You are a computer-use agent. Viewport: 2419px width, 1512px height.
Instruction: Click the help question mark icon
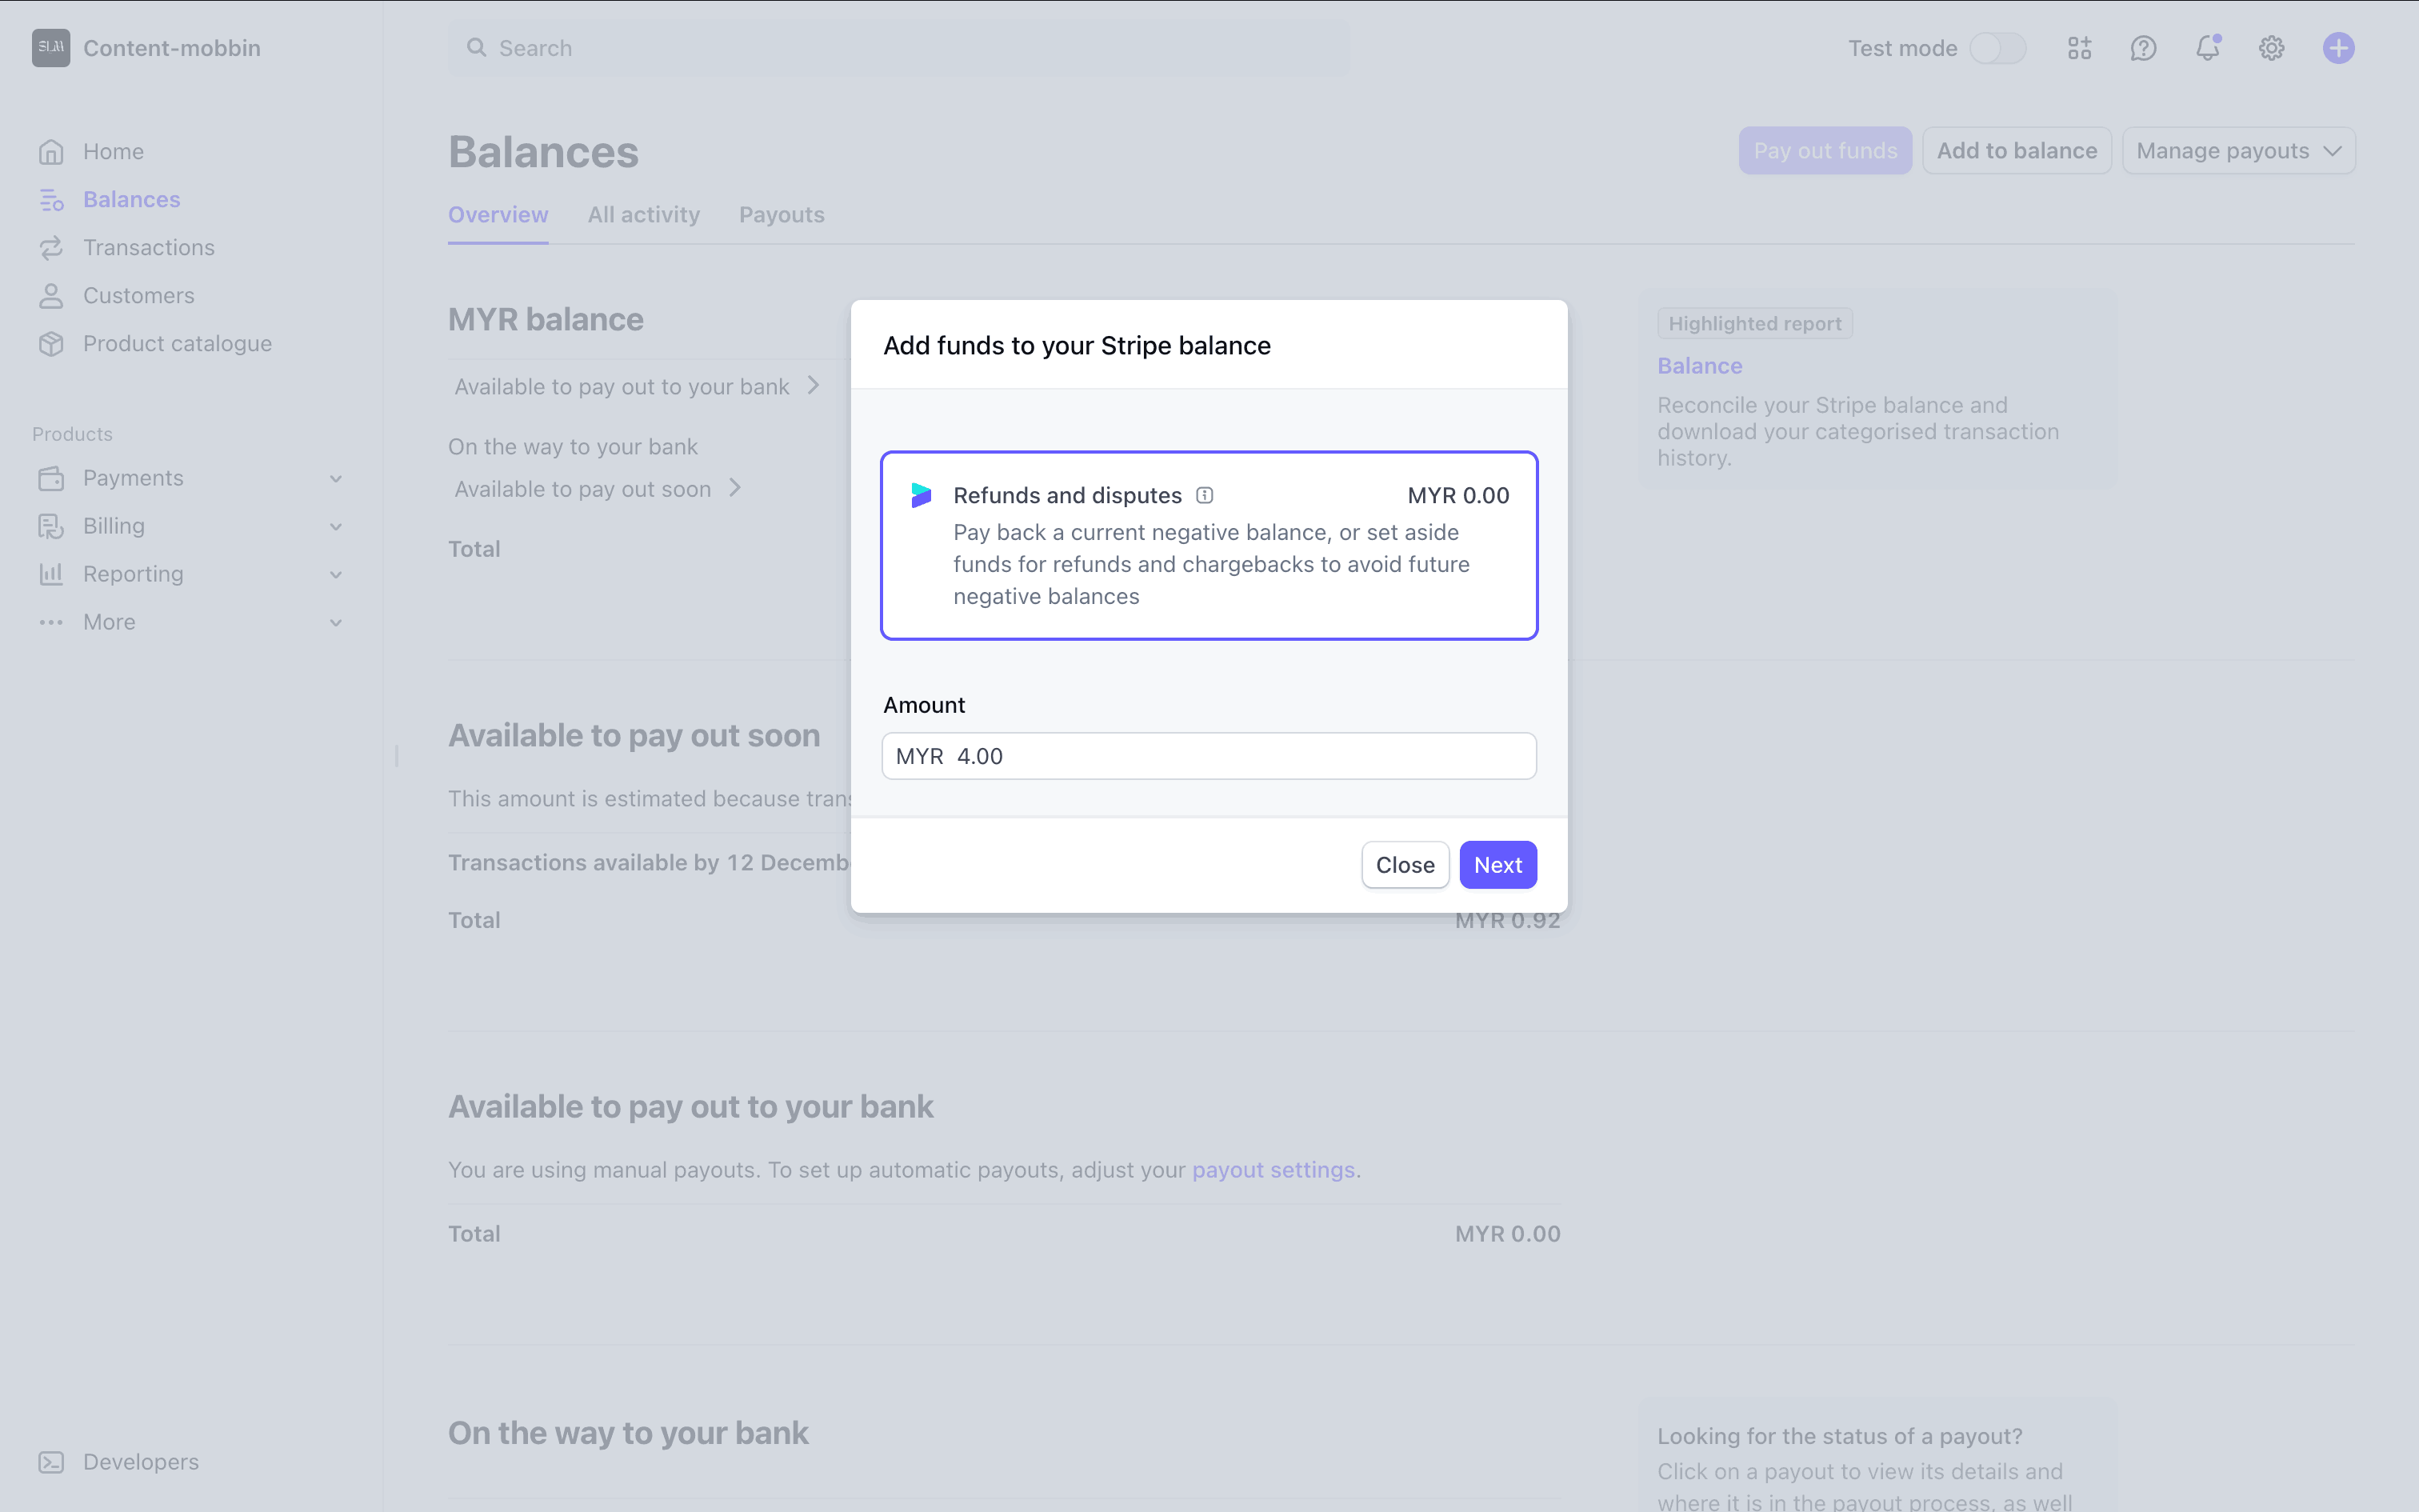2143,48
